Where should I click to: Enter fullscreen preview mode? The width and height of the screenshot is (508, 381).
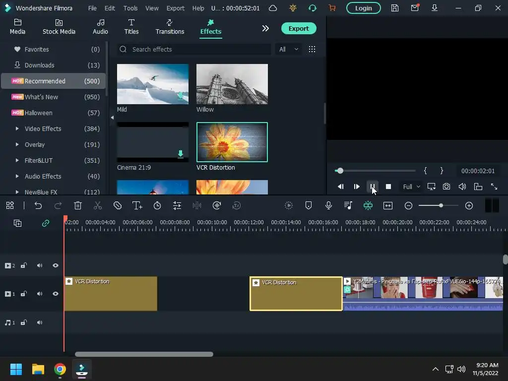494,187
